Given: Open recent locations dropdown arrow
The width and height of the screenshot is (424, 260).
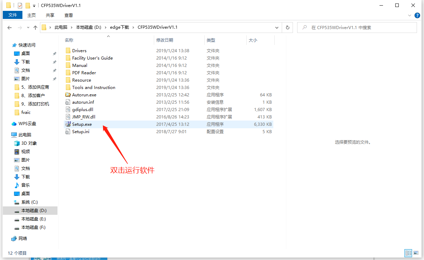Looking at the screenshot, I should click(27, 28).
